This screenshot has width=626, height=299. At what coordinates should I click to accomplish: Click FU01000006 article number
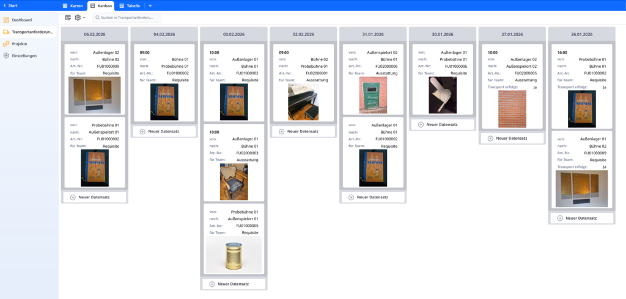tap(456, 66)
